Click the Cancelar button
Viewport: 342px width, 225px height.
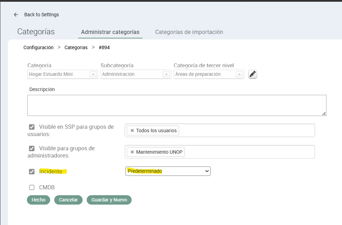tap(68, 200)
